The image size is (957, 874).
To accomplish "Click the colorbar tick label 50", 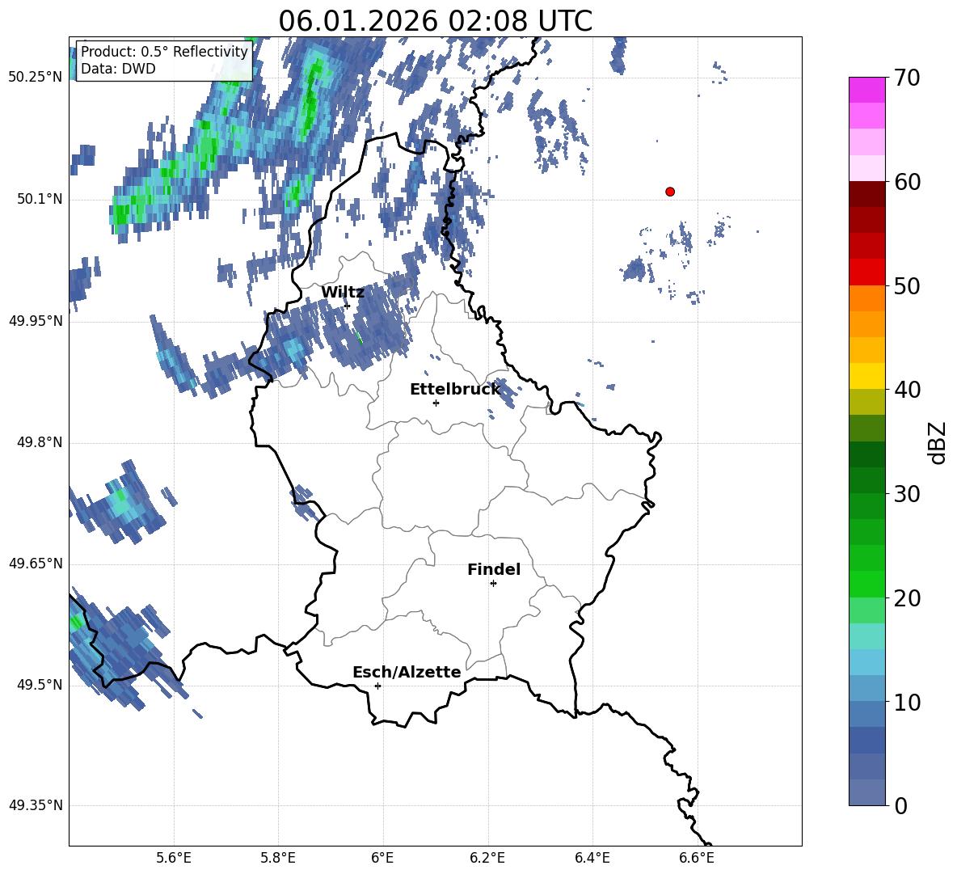I will pyautogui.click(x=907, y=285).
